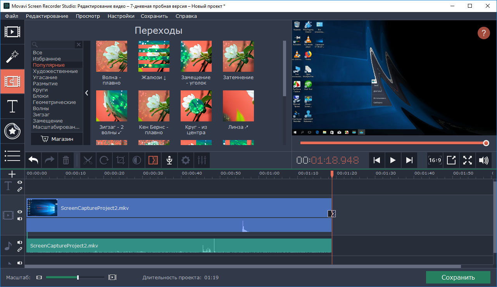Select the Художественные transitions category

(x=55, y=71)
